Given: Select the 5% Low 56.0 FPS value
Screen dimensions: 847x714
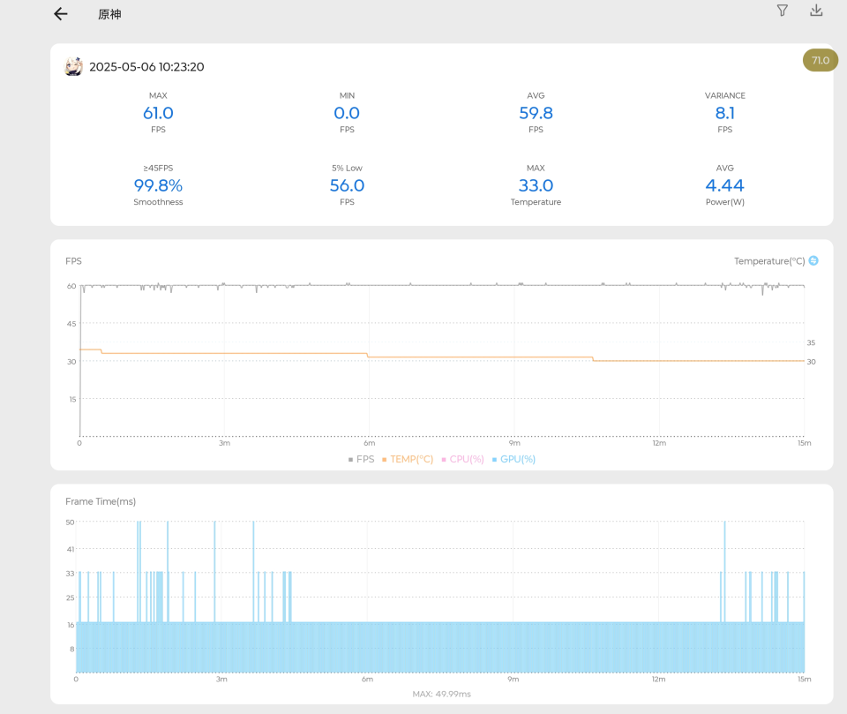Looking at the screenshot, I should tap(347, 185).
